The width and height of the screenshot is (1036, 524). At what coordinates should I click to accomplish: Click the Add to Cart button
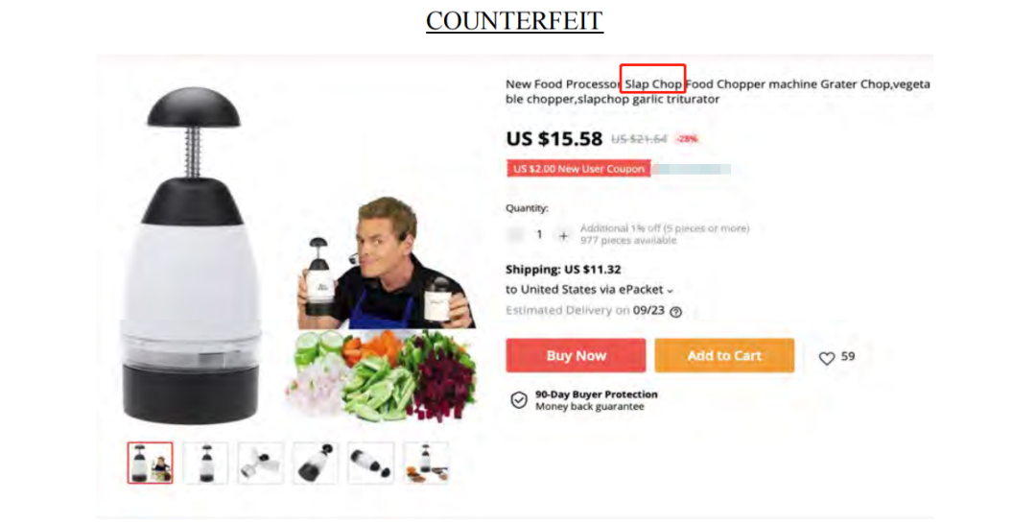(x=724, y=355)
